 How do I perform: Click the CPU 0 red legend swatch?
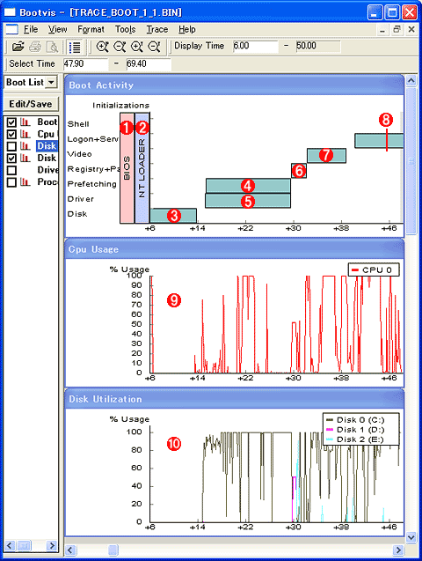click(x=355, y=270)
